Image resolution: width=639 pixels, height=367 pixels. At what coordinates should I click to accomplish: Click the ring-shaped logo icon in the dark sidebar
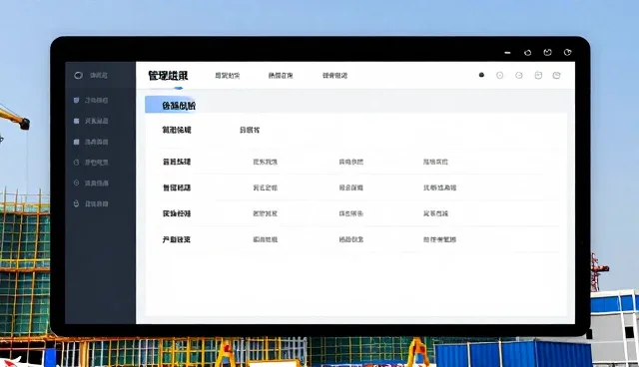78,75
